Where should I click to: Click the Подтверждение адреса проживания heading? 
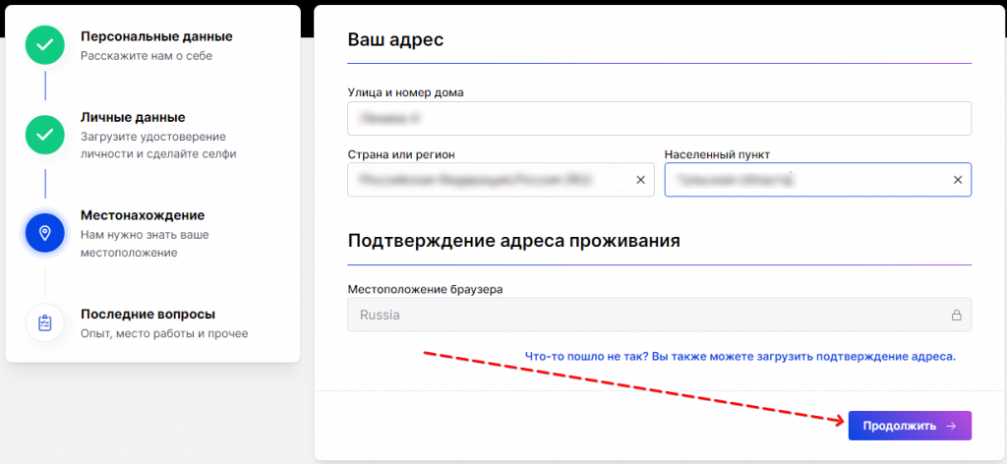coord(513,241)
